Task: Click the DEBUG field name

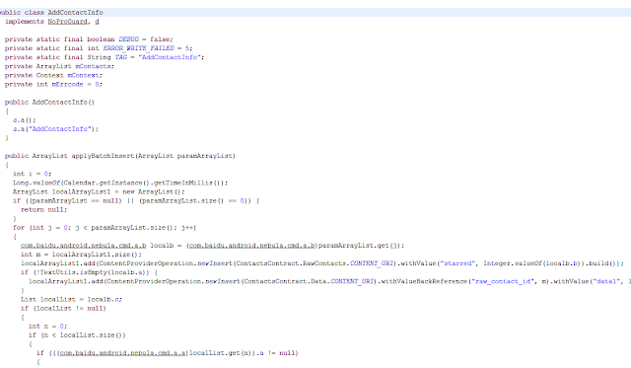Action: pyautogui.click(x=129, y=39)
